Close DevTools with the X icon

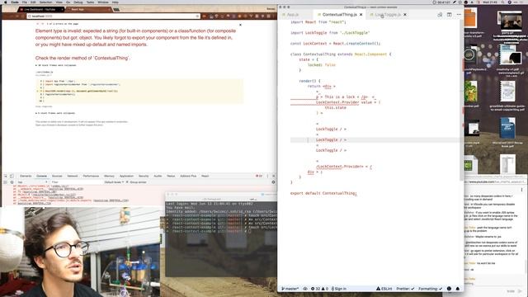tap(273, 176)
